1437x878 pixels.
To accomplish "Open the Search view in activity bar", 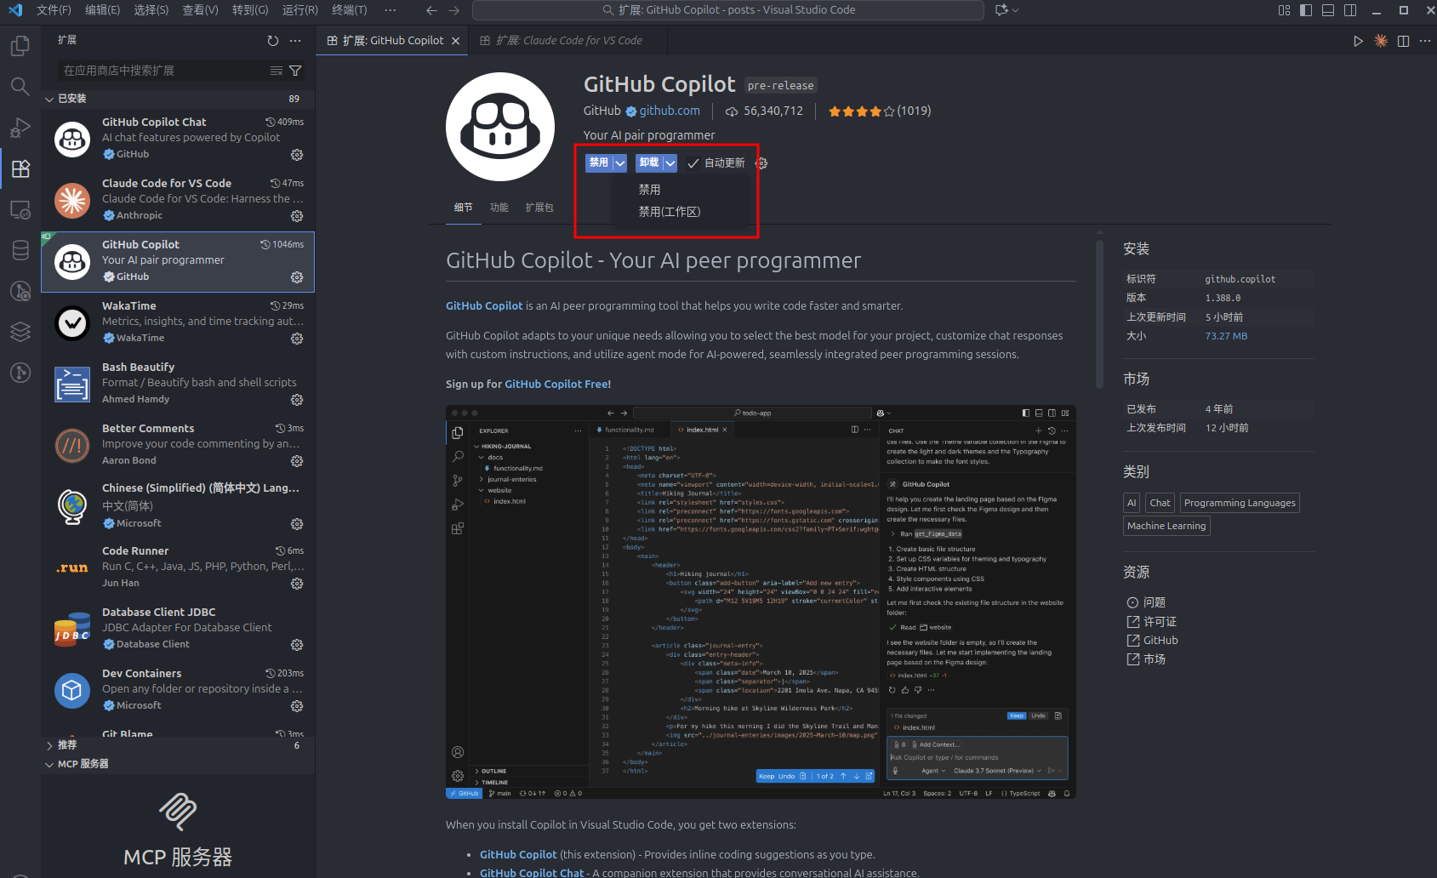I will pyautogui.click(x=20, y=87).
